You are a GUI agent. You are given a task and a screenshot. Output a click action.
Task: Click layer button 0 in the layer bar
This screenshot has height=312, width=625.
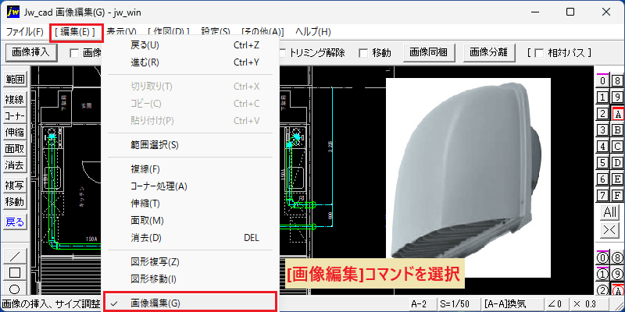[602, 81]
